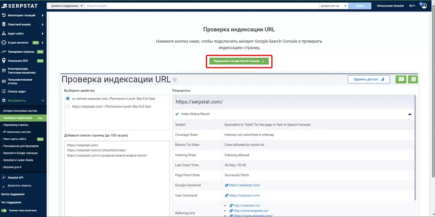Click the Найти search button
Screen dimensions: 435x217
coord(361,6)
